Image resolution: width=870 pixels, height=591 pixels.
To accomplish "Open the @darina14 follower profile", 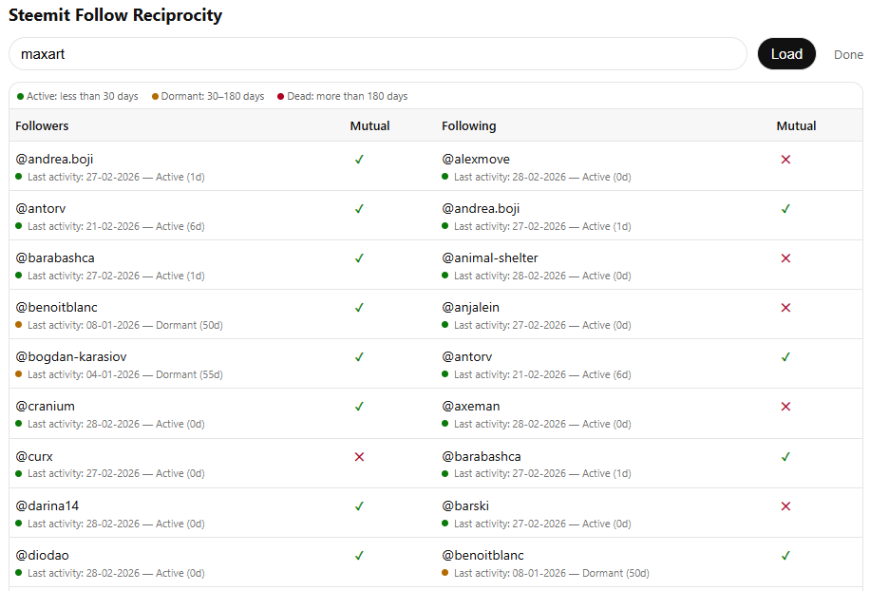I will click(x=47, y=506).
